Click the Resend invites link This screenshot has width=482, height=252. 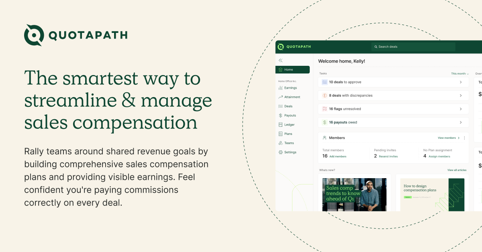[x=388, y=156]
